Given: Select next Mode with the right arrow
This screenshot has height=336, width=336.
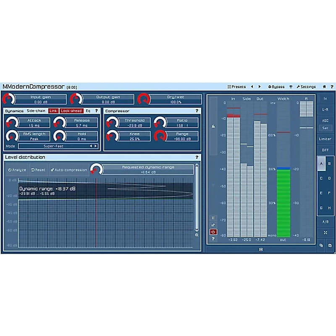Looking at the screenshot, I should point(96,146).
